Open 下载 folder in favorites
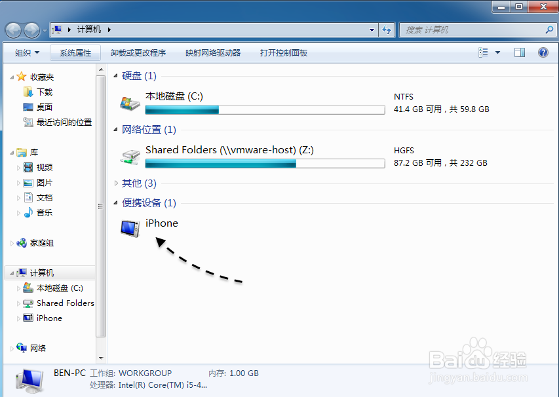This screenshot has width=559, height=397. click(x=45, y=92)
